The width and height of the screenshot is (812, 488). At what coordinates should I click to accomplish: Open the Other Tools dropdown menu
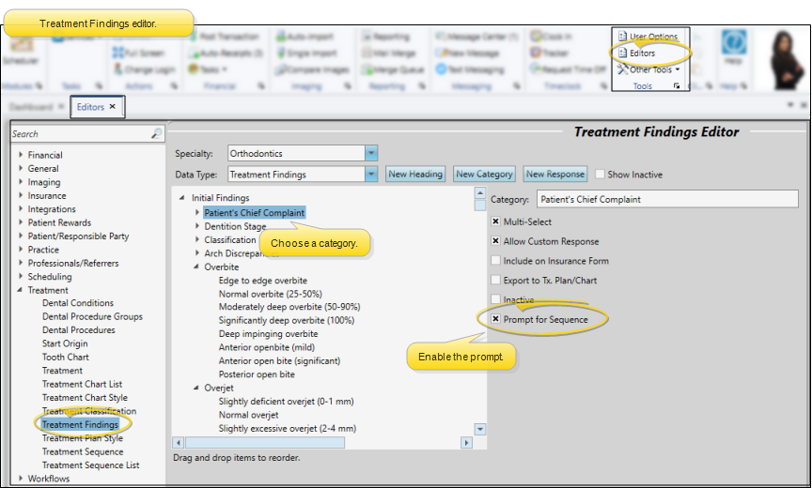(648, 69)
